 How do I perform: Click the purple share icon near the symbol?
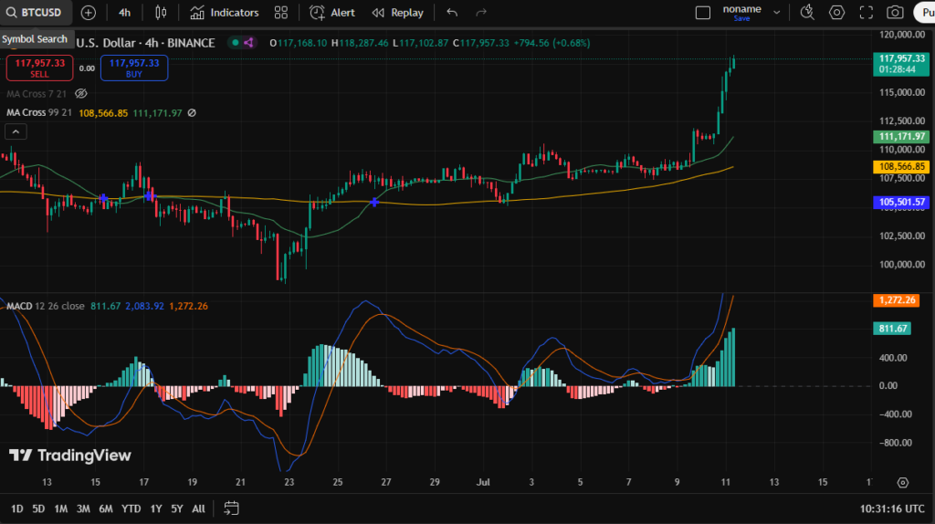pyautogui.click(x=248, y=43)
